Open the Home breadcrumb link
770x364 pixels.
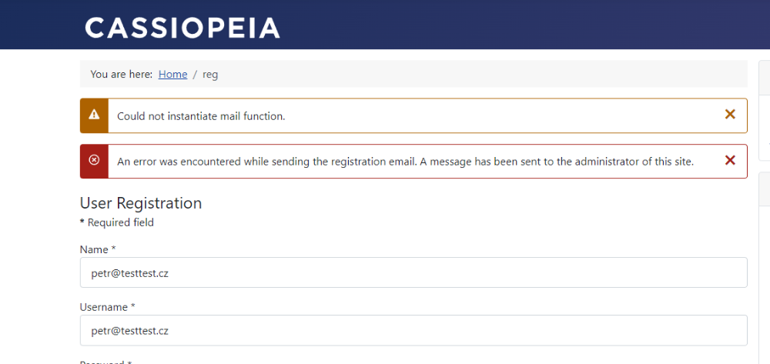[x=172, y=75]
